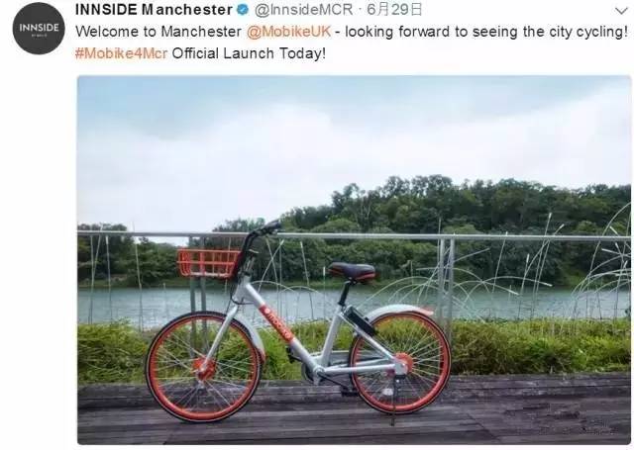Open the 6月29日 tweet timestamp

tap(394, 10)
